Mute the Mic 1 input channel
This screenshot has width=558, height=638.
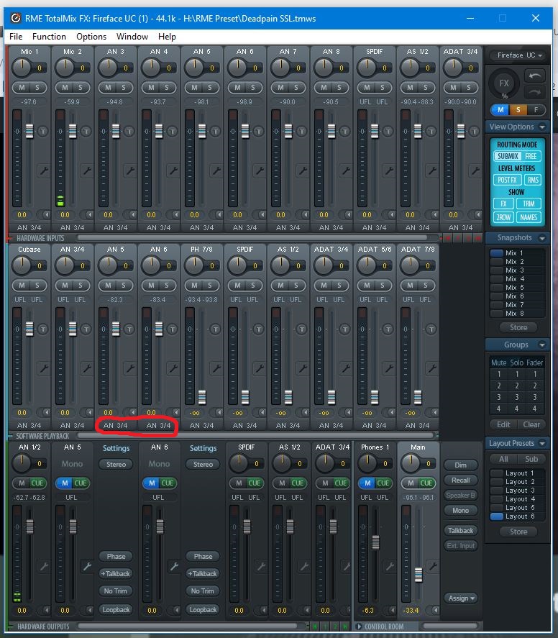[22, 87]
